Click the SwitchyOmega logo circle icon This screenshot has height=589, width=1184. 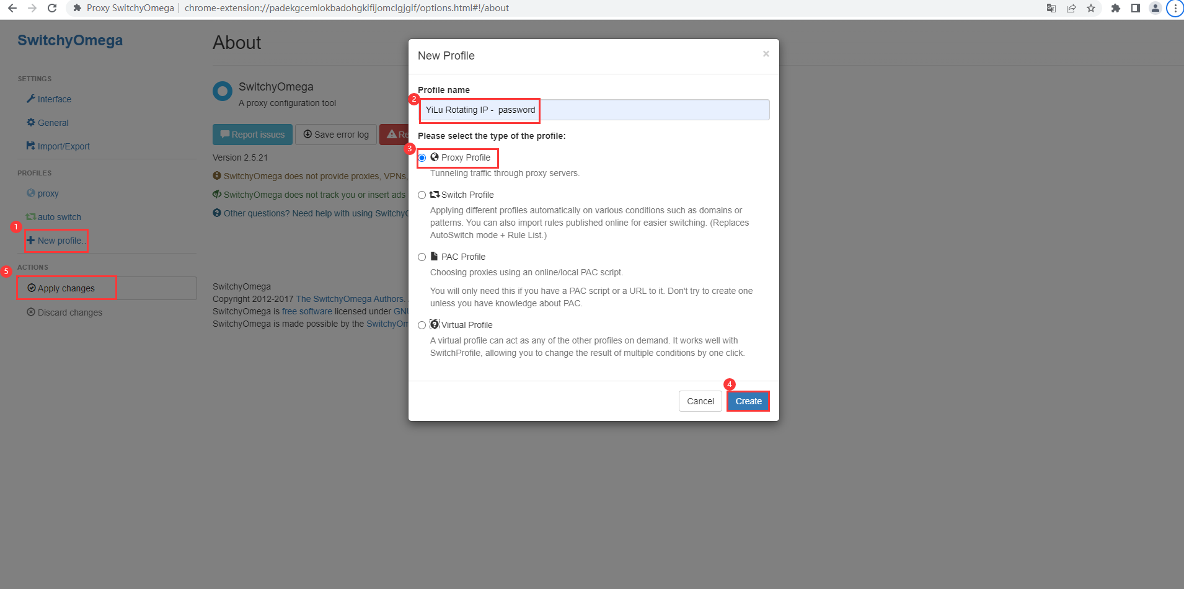223,91
